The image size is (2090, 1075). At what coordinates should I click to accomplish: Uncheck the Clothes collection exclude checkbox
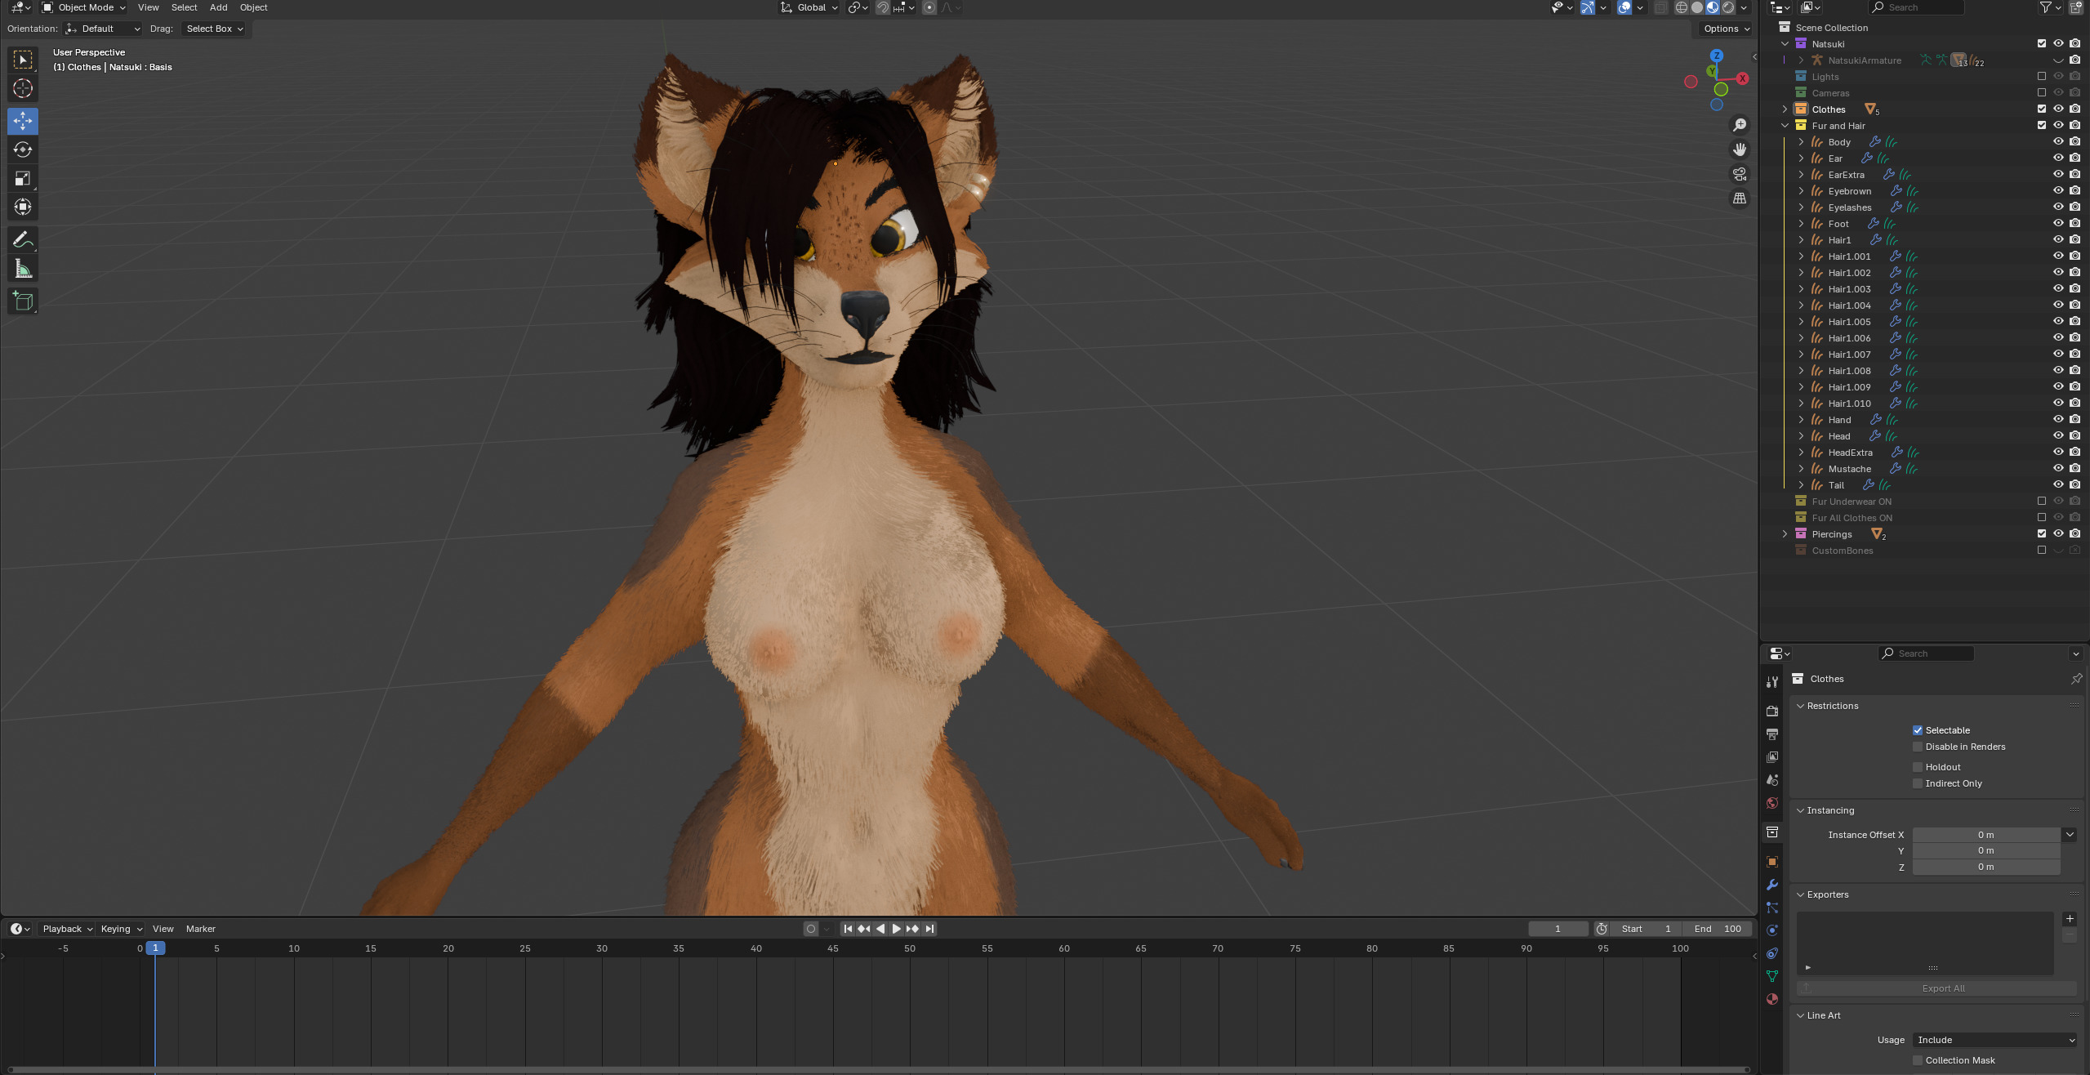2042,109
